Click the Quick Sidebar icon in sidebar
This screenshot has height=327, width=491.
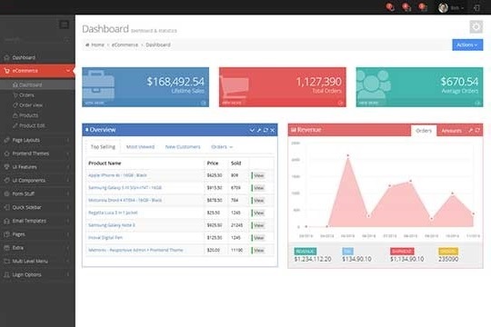point(6,207)
